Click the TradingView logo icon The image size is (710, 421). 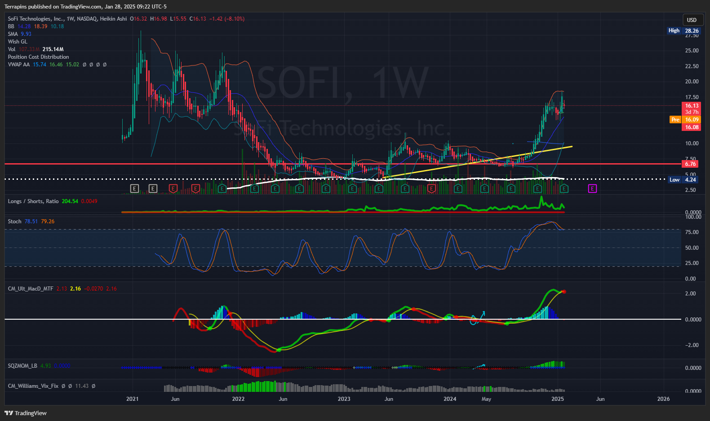pyautogui.click(x=9, y=413)
